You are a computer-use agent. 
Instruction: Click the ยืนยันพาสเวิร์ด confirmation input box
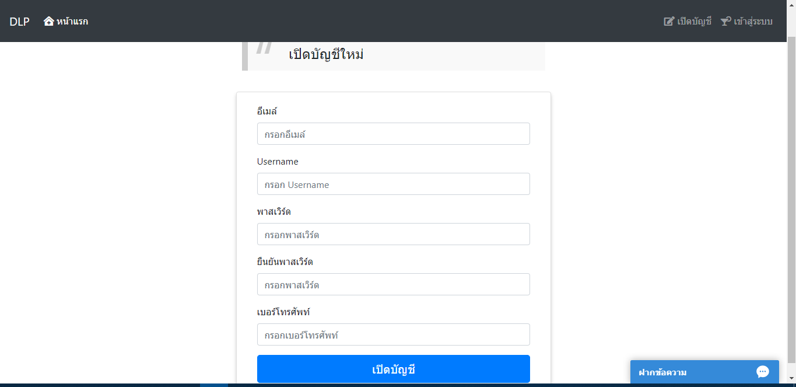(393, 284)
